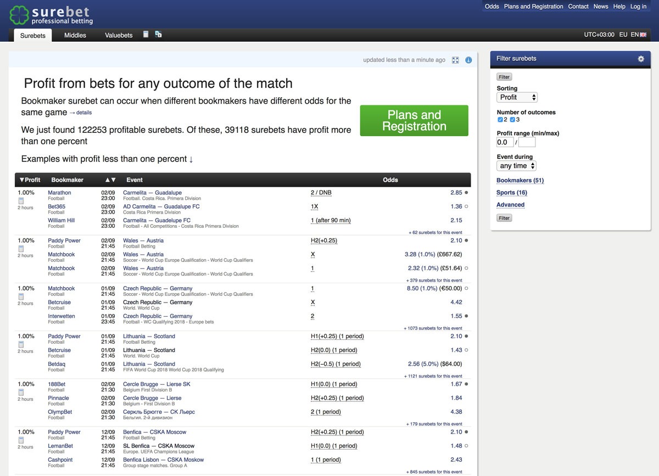The height and width of the screenshot is (476, 659).
Task: Open the Event during any time dropdown
Action: [516, 165]
